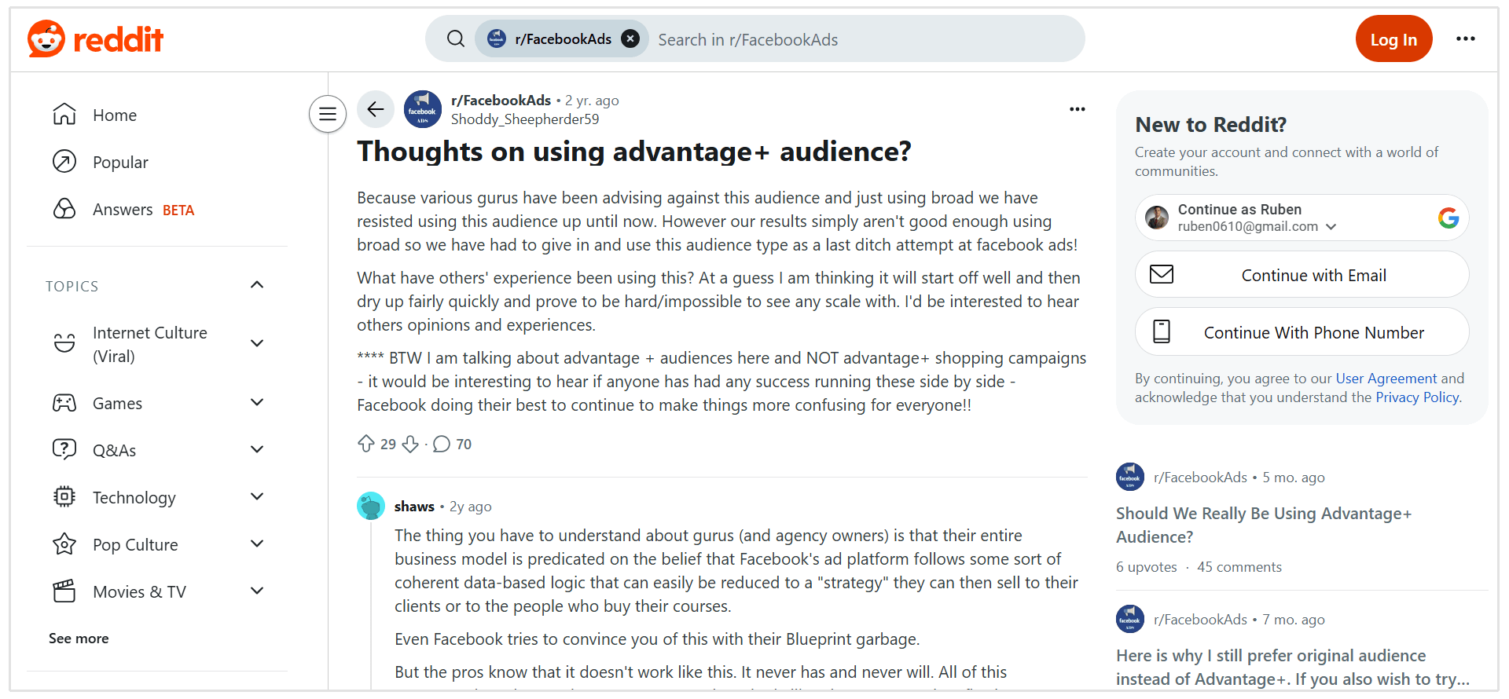Open Should We Really Be Using Advantage+ Audience post
Image resolution: width=1509 pixels, height=699 pixels.
click(1264, 525)
